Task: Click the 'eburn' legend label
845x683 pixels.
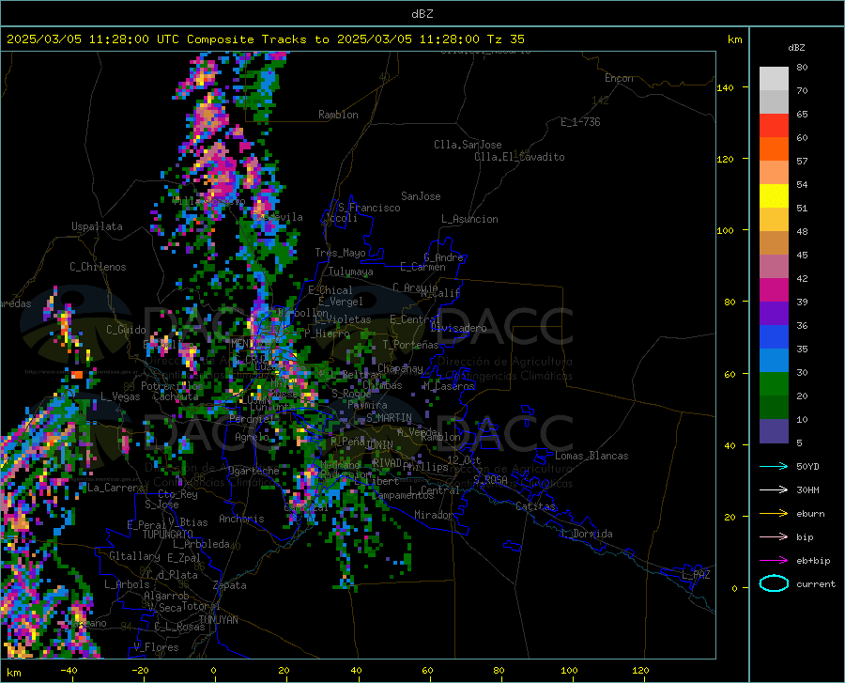Action: (x=810, y=513)
